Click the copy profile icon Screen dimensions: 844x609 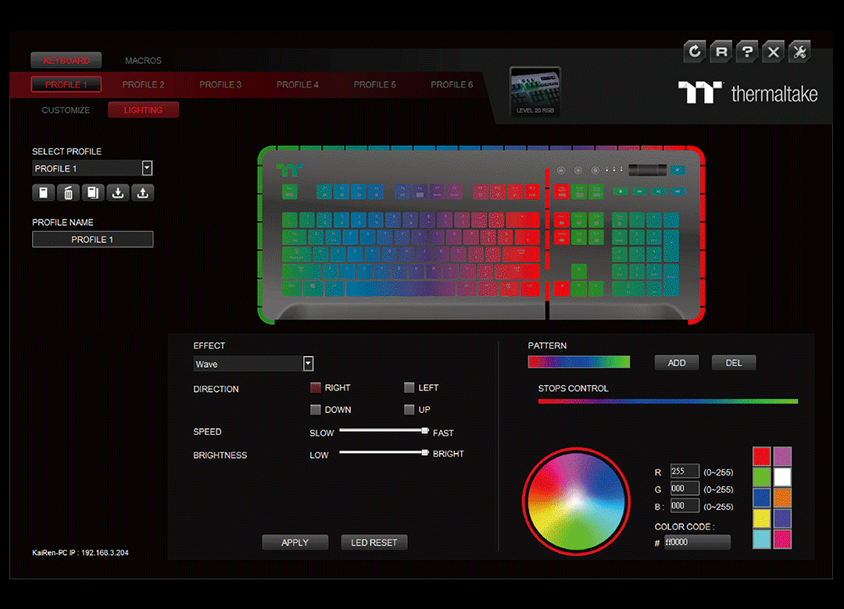93,193
